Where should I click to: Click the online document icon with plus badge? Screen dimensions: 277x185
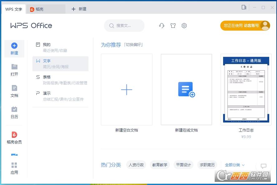click(x=186, y=89)
